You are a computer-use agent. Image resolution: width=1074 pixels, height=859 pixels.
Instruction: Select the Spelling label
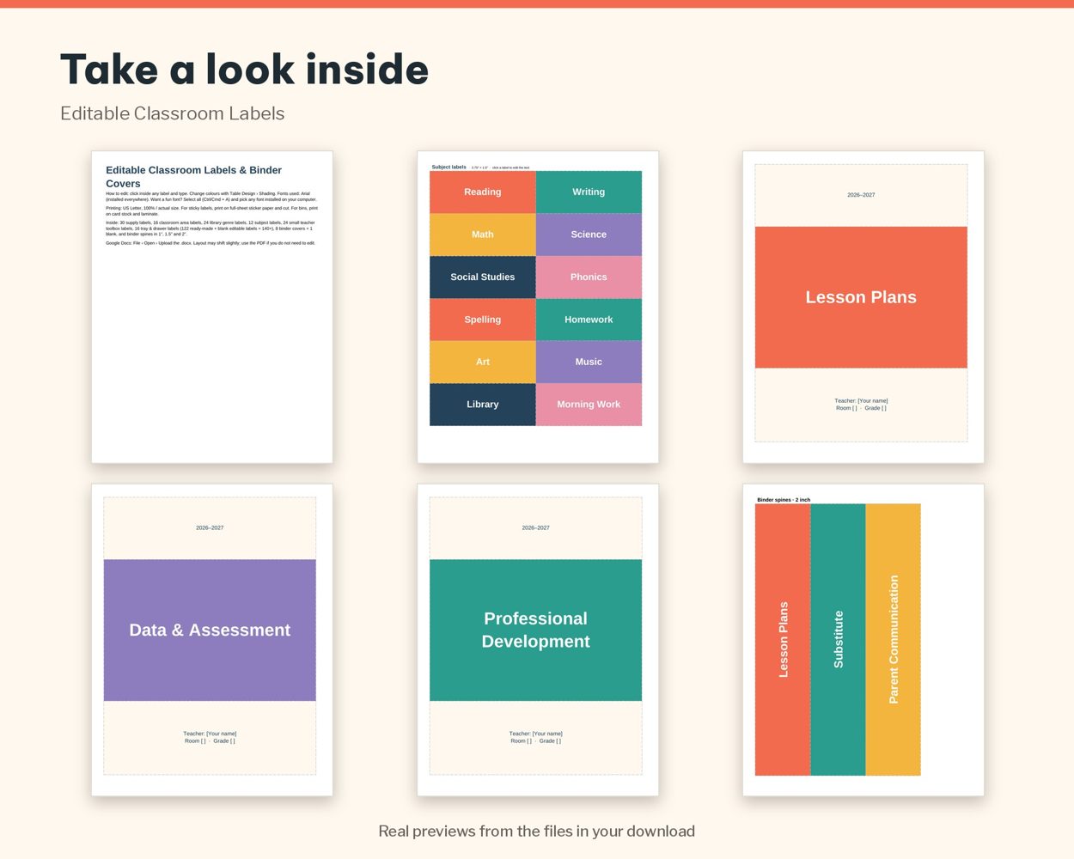[483, 320]
